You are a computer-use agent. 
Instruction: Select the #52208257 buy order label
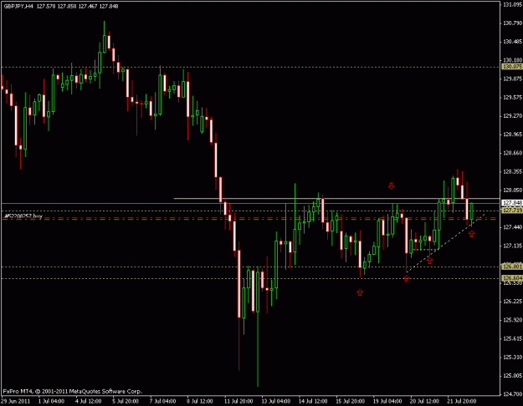[23, 216]
